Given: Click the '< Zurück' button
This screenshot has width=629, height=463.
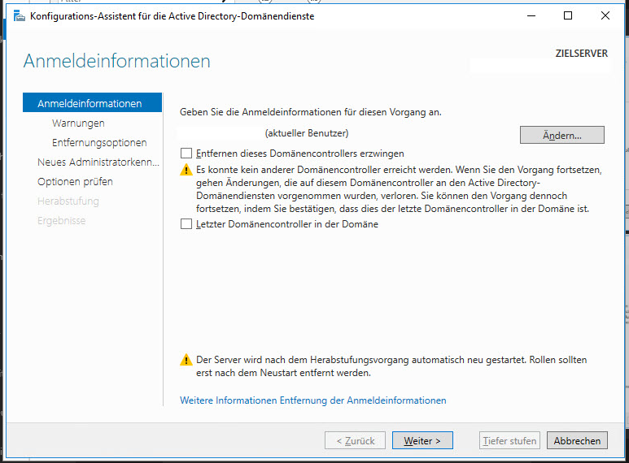Looking at the screenshot, I should point(355,440).
